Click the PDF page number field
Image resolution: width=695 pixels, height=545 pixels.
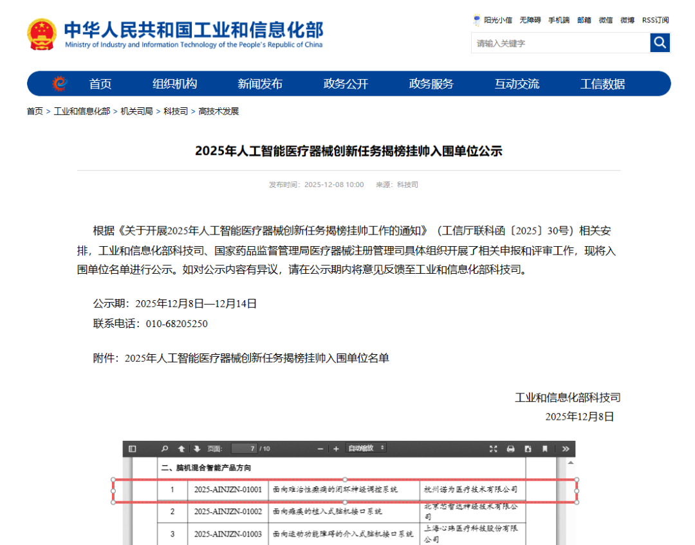[245, 449]
